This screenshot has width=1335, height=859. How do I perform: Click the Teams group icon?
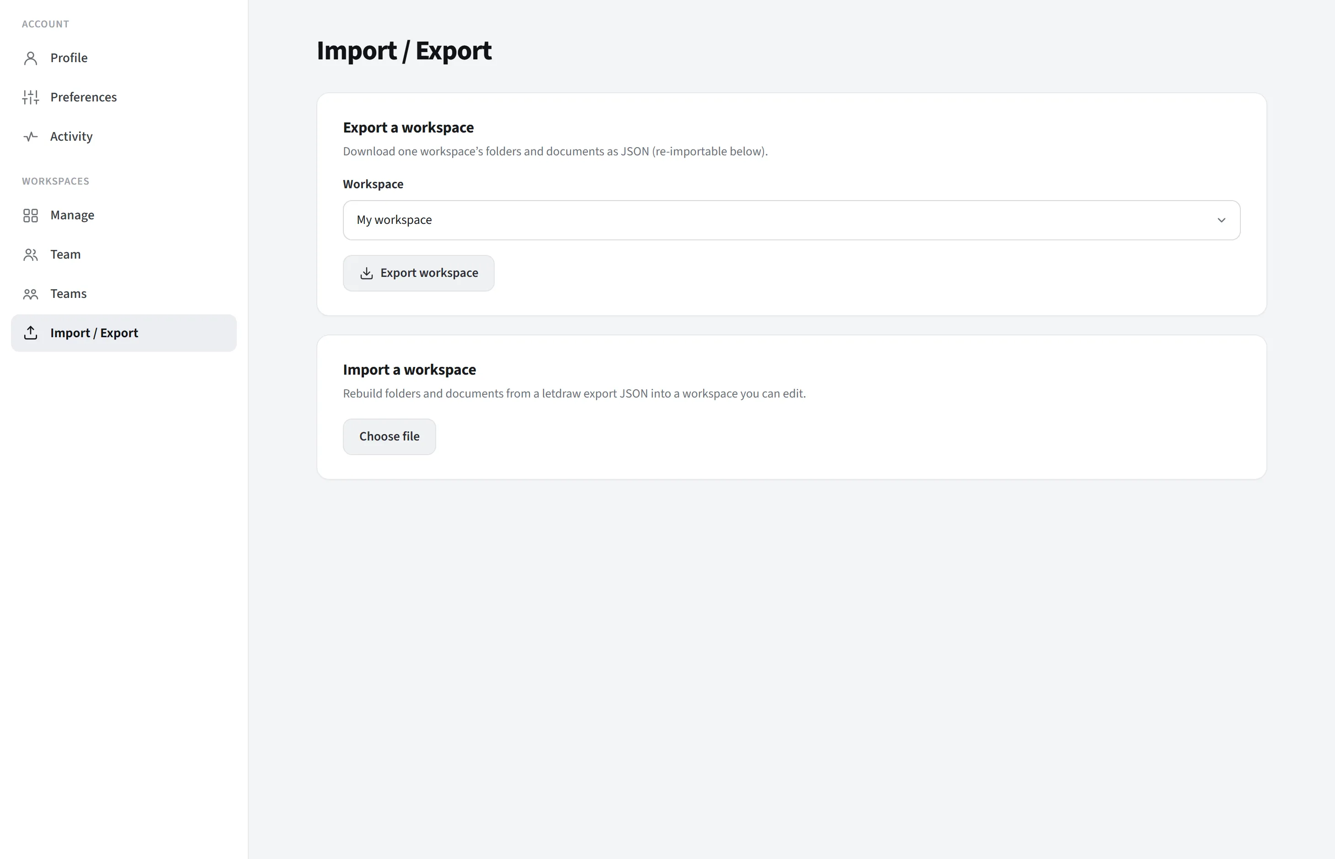tap(31, 294)
